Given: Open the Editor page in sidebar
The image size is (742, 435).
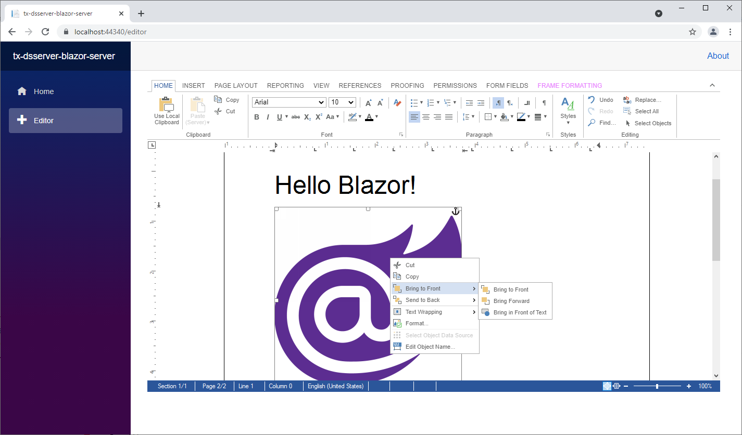Looking at the screenshot, I should (66, 120).
